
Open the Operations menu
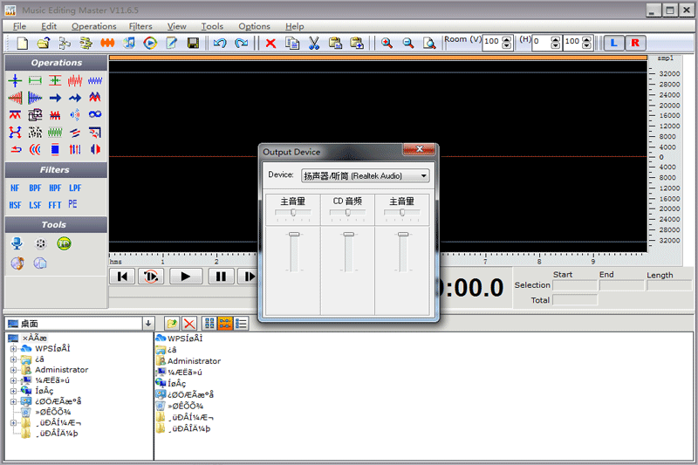tap(94, 26)
